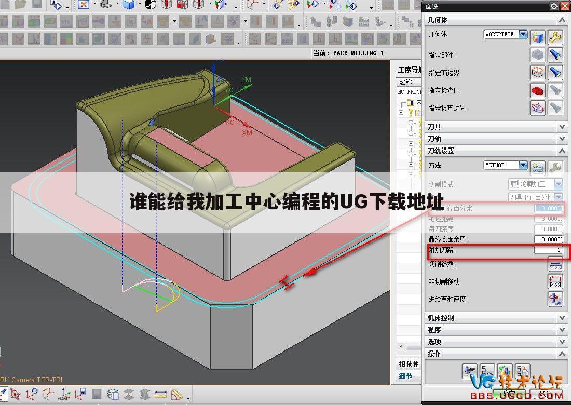
Task: Click the specify part (指定部件) flashlight display icon
Action: click(555, 55)
